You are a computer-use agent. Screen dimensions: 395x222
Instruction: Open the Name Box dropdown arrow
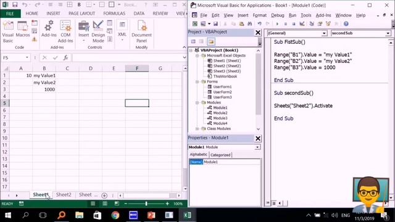[27, 57]
